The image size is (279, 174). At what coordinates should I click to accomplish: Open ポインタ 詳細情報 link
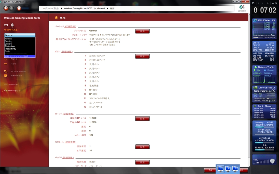[x=69, y=114]
